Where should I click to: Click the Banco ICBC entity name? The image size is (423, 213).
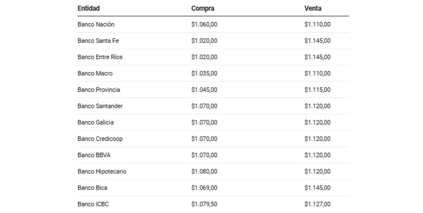[93, 204]
